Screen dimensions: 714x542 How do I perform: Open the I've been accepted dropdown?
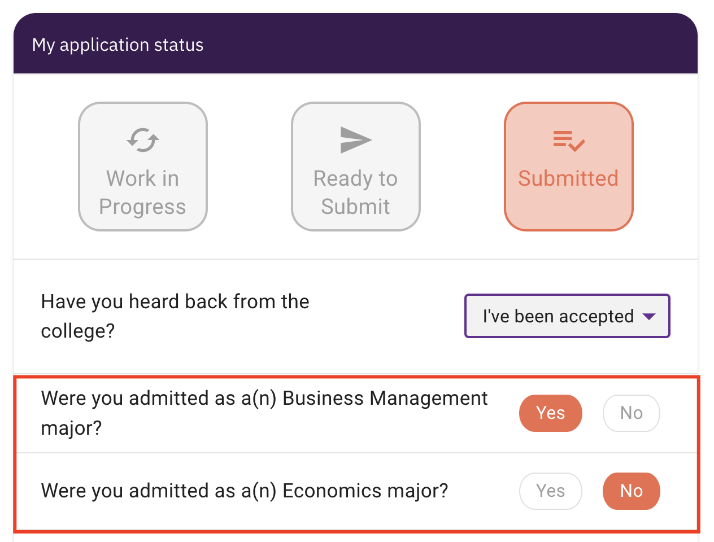[x=567, y=316]
